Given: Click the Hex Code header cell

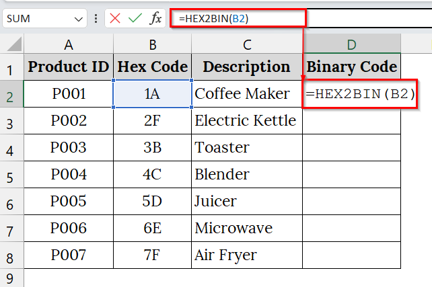Looking at the screenshot, I should (152, 67).
